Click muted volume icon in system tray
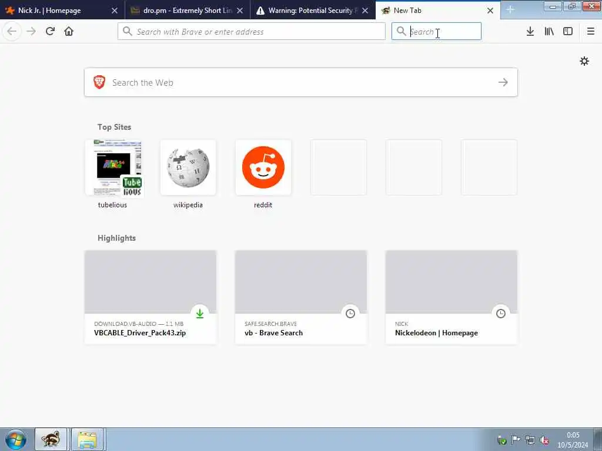 544,440
